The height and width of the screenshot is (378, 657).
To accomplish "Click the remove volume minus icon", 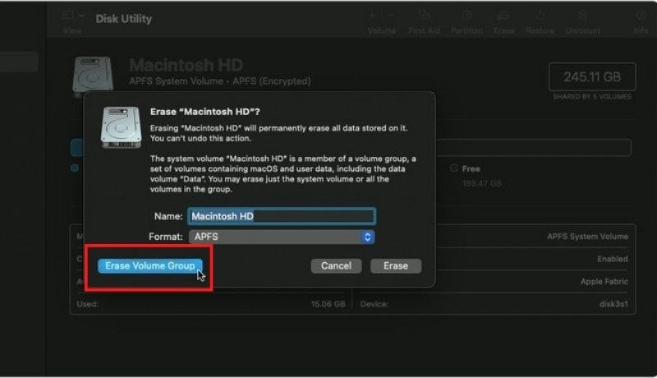I will [x=391, y=16].
